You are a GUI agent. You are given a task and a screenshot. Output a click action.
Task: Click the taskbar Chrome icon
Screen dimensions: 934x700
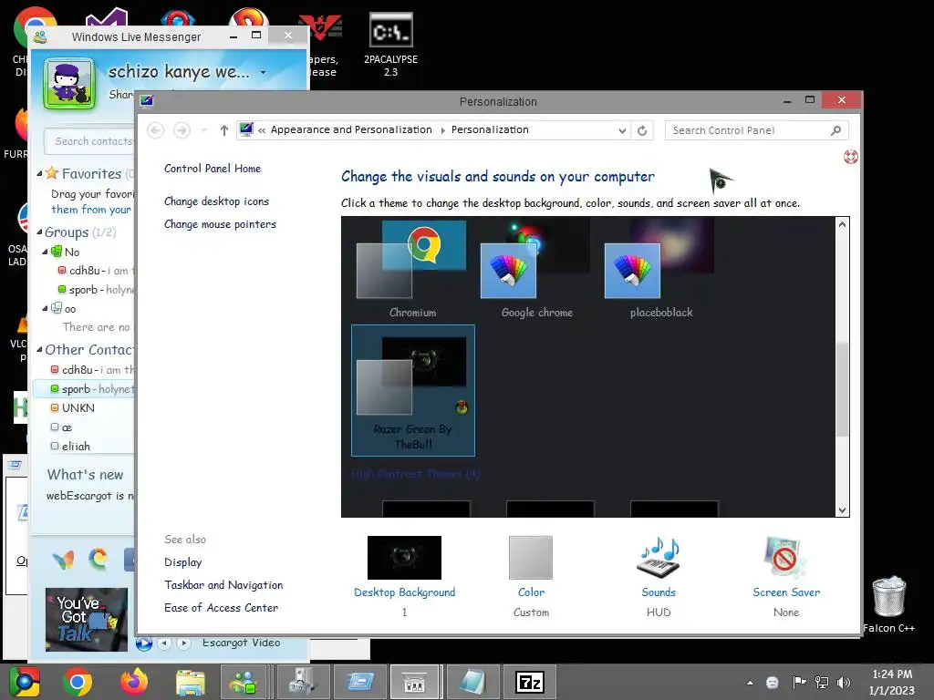77,682
